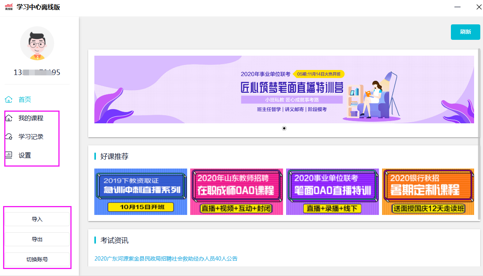Click the 导入 button
The height and width of the screenshot is (276, 483).
tap(37, 219)
